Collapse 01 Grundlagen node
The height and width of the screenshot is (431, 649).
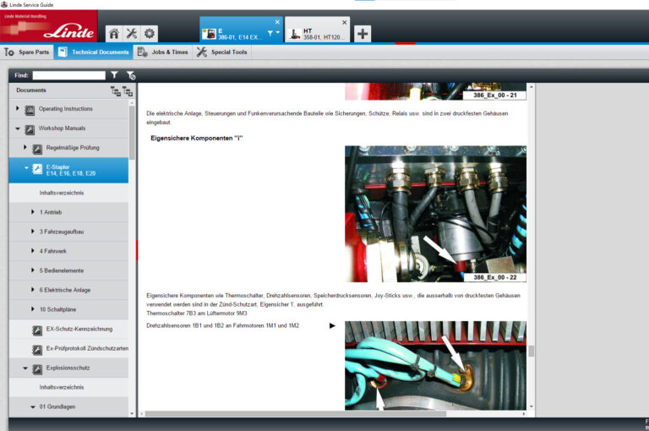click(x=33, y=407)
